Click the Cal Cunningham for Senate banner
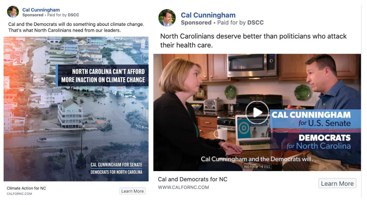Image resolution: width=367 pixels, height=205 pixels. (116, 164)
